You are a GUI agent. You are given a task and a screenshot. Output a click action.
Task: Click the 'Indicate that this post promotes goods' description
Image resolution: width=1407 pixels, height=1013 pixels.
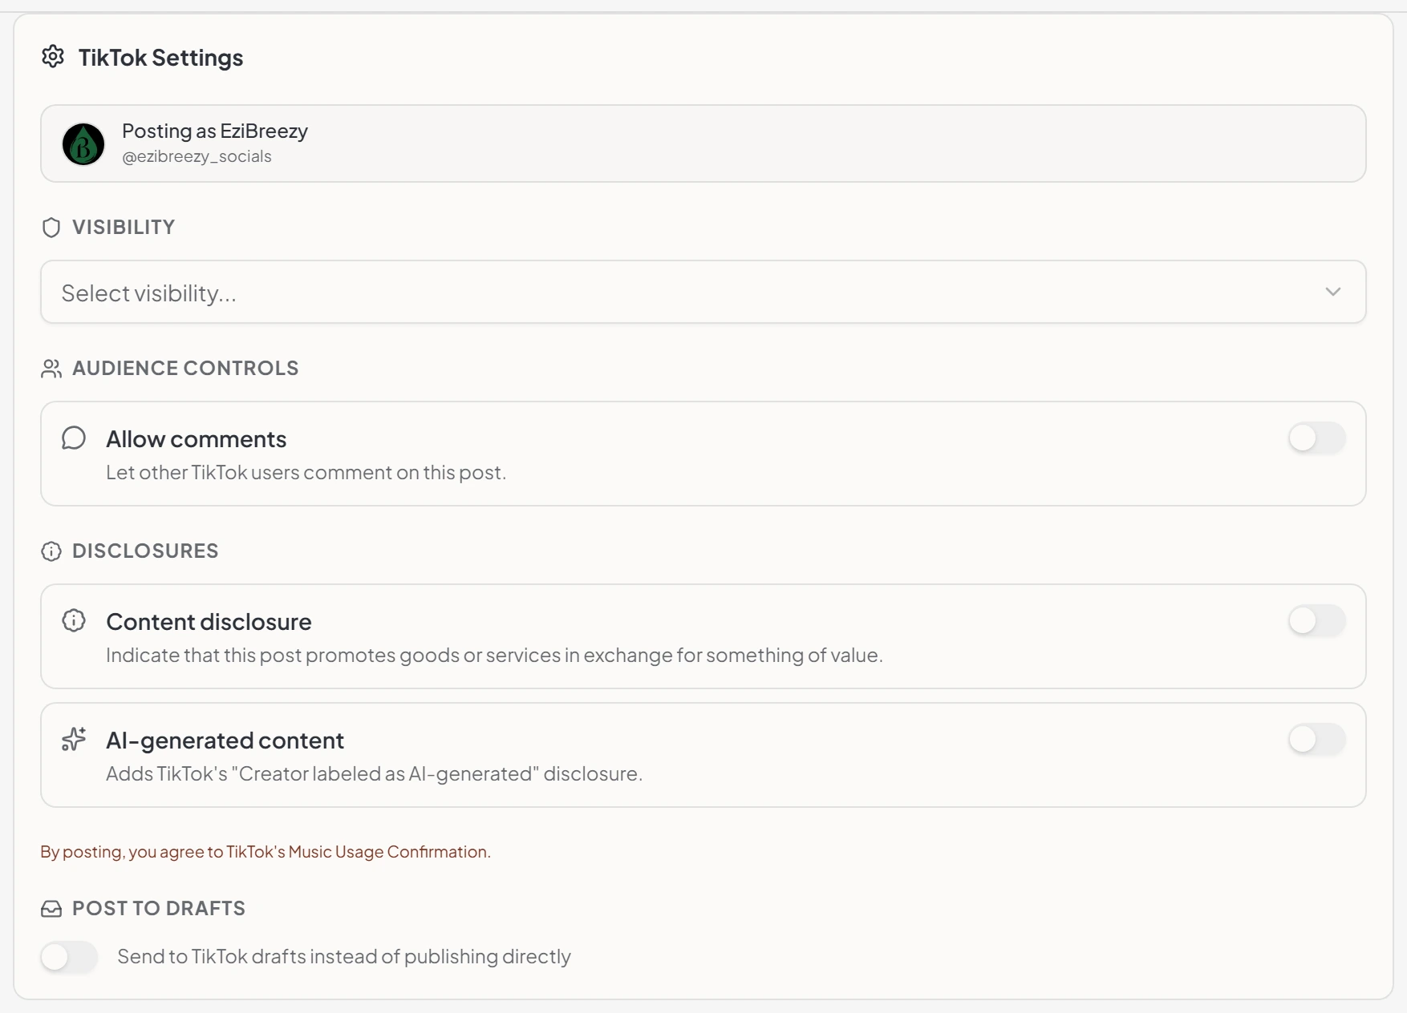[494, 656]
